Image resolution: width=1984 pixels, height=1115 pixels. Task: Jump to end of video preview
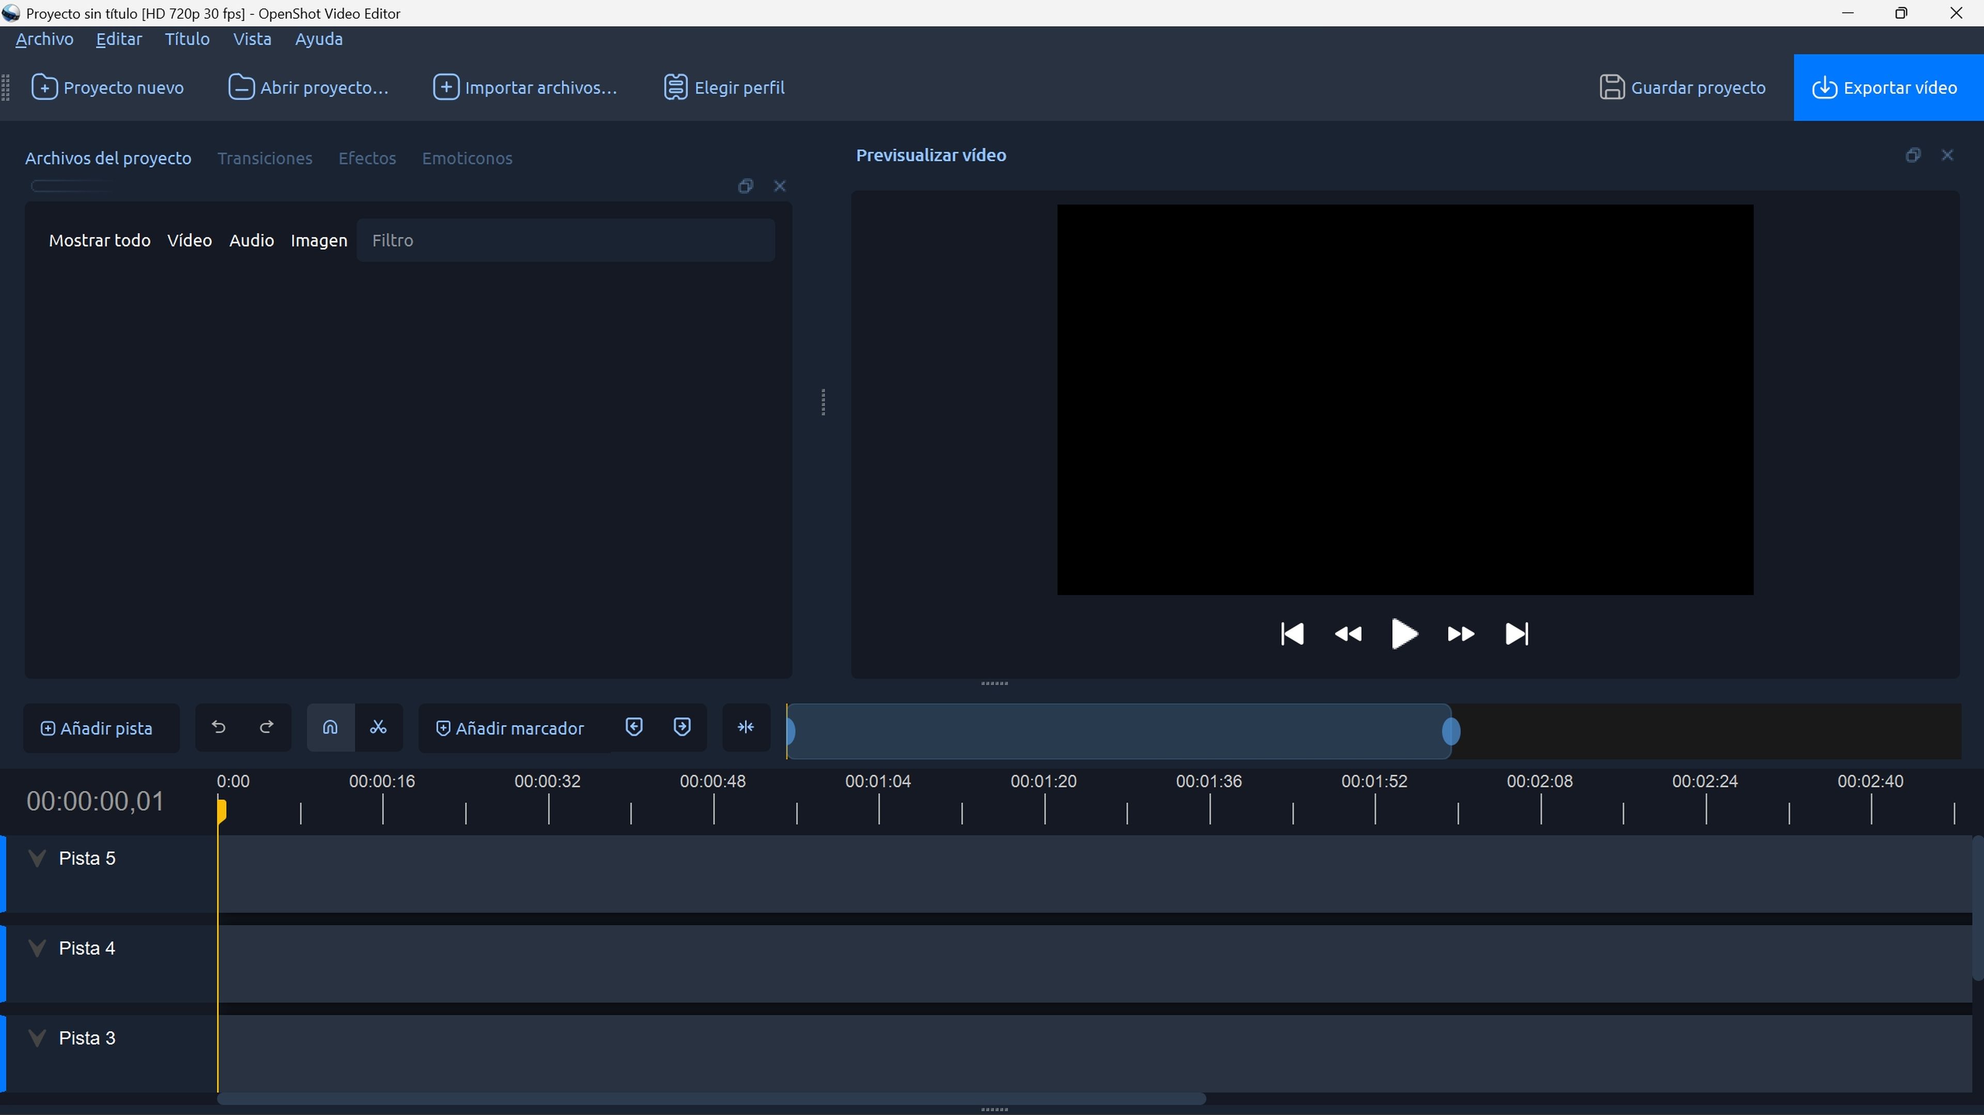pos(1516,635)
